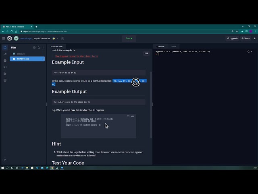Select the Files sidebar icon
This screenshot has width=258, height=194.
click(5, 48)
